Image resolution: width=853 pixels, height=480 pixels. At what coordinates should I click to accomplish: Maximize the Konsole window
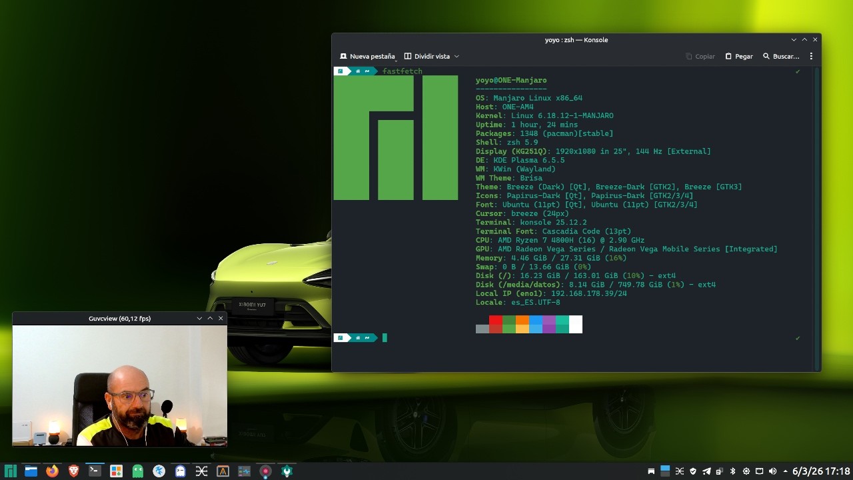(x=804, y=40)
